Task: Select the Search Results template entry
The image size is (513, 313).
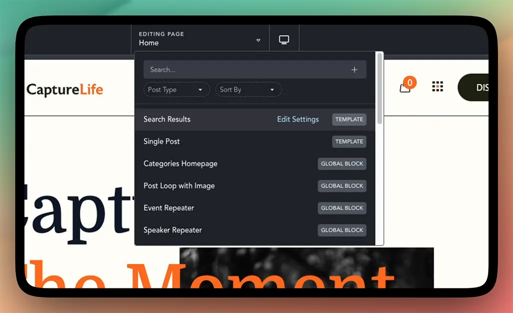Action: point(167,119)
